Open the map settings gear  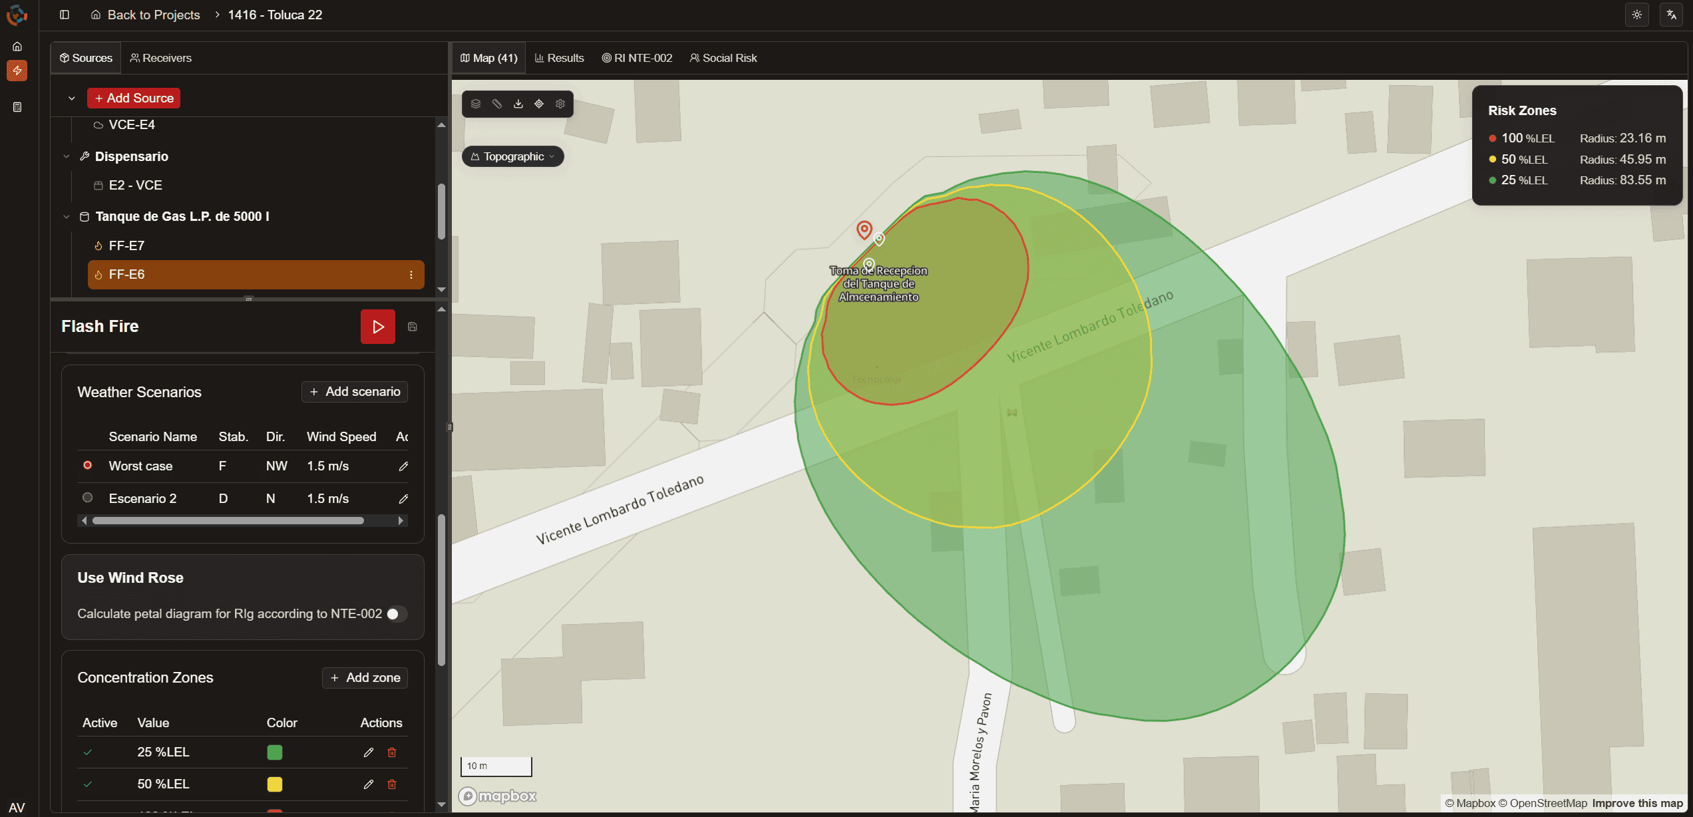click(x=560, y=104)
